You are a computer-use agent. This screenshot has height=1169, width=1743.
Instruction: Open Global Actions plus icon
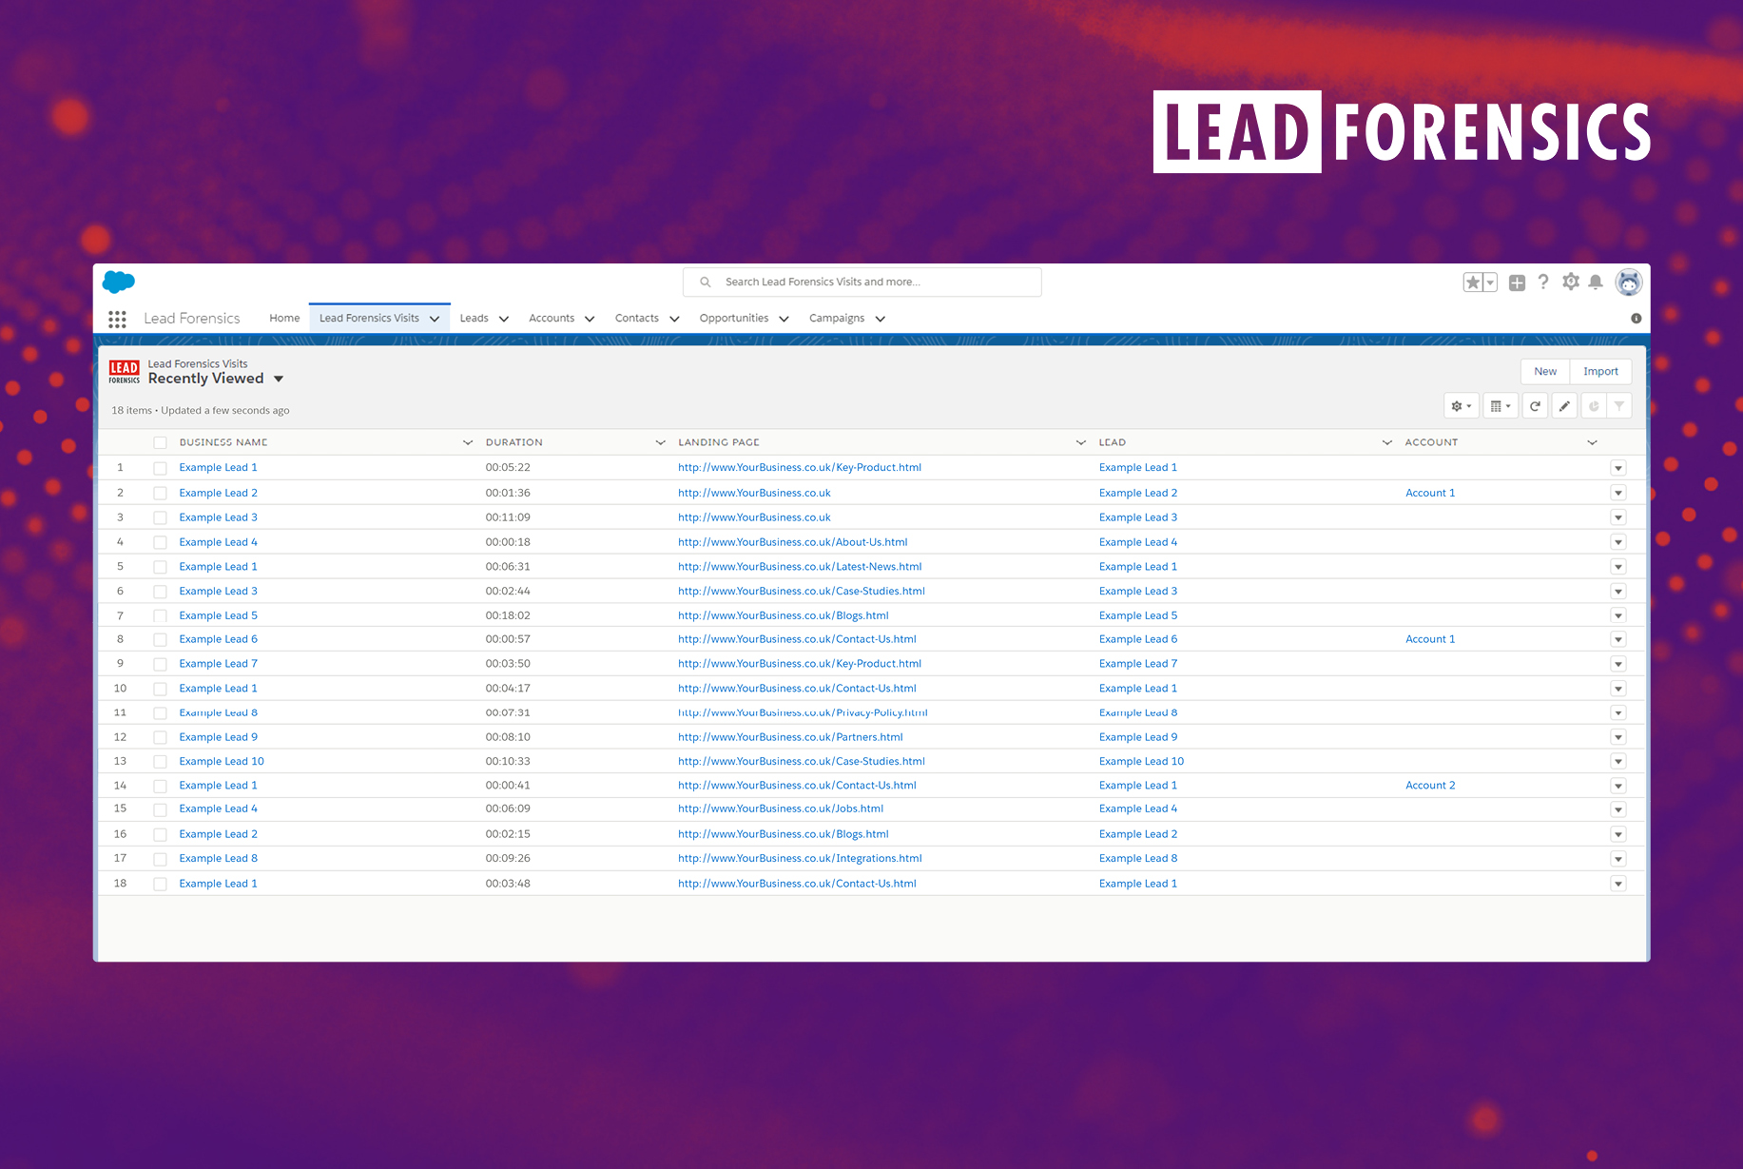coord(1517,283)
